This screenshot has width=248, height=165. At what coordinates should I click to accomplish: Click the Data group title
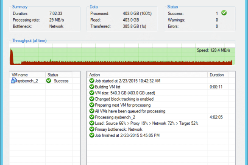click(x=94, y=7)
